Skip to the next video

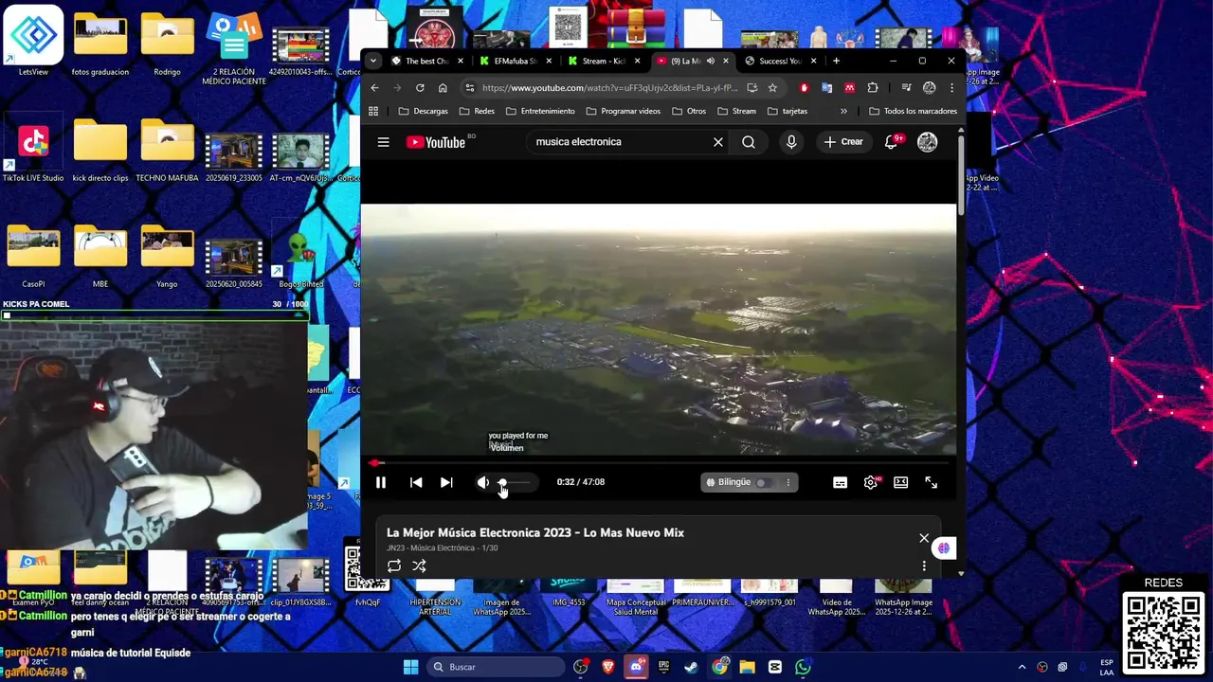pos(446,482)
